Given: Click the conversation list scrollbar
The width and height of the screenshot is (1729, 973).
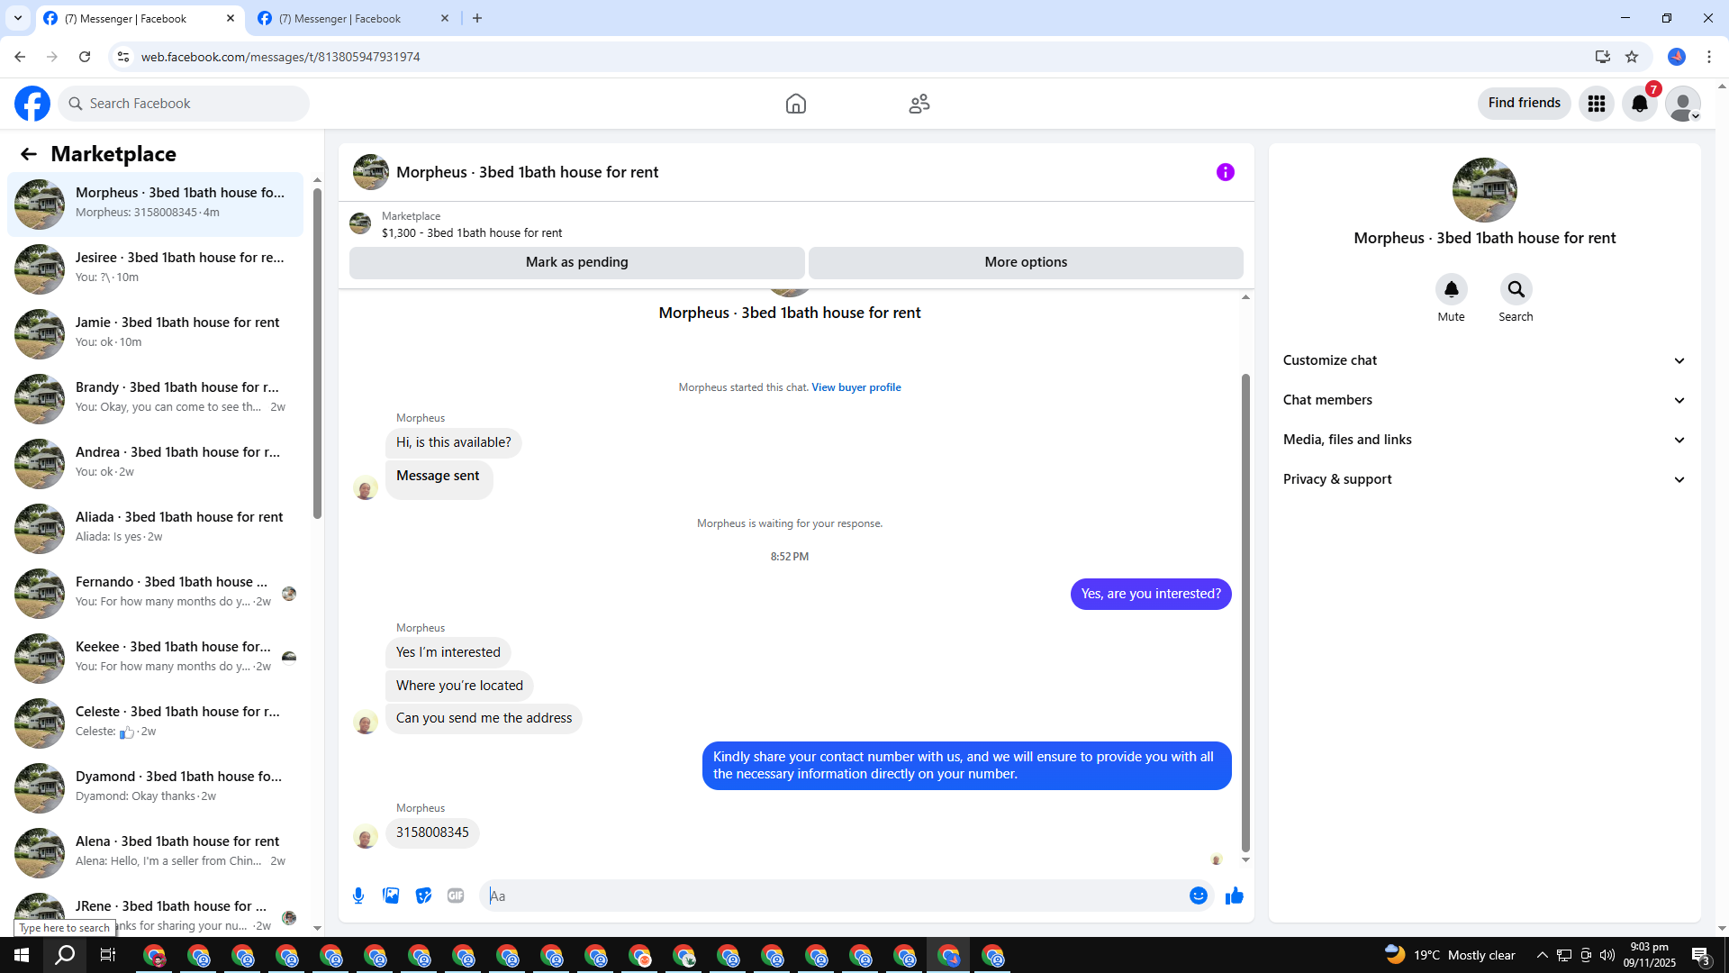Looking at the screenshot, I should [317, 353].
